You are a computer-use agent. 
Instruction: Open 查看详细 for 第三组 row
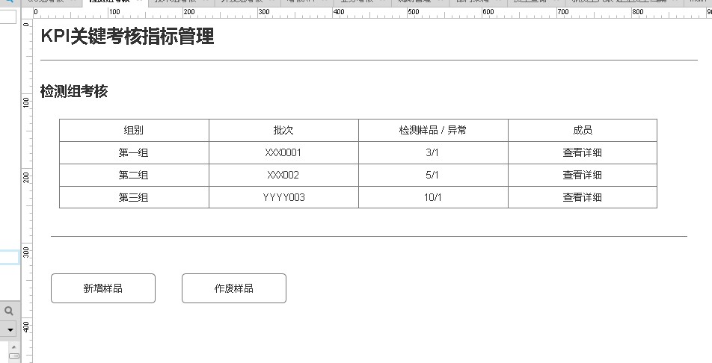pos(582,197)
